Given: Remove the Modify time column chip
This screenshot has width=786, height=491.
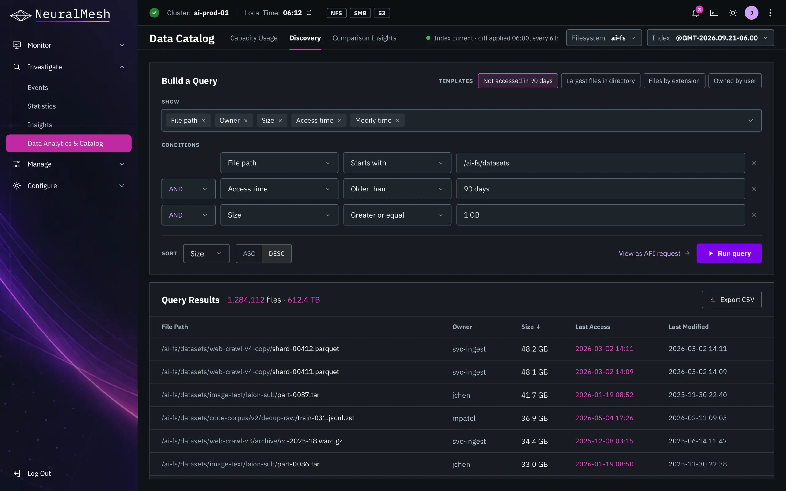Looking at the screenshot, I should [x=398, y=121].
